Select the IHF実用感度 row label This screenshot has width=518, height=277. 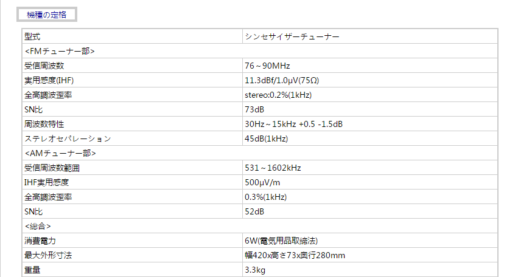click(x=46, y=182)
